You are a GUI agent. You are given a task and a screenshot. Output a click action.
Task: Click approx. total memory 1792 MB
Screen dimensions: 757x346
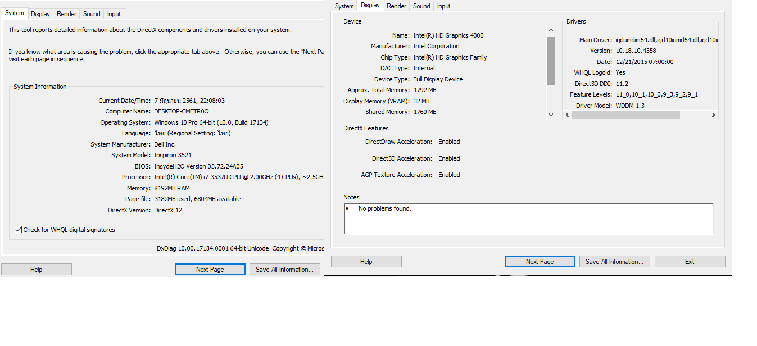(x=425, y=90)
